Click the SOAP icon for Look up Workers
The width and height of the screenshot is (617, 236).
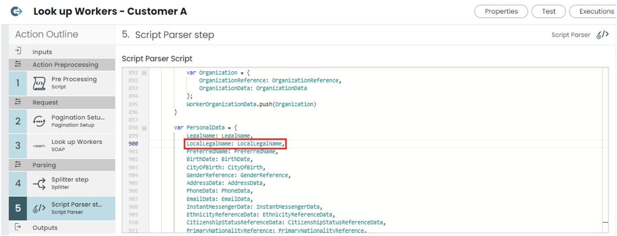point(39,146)
